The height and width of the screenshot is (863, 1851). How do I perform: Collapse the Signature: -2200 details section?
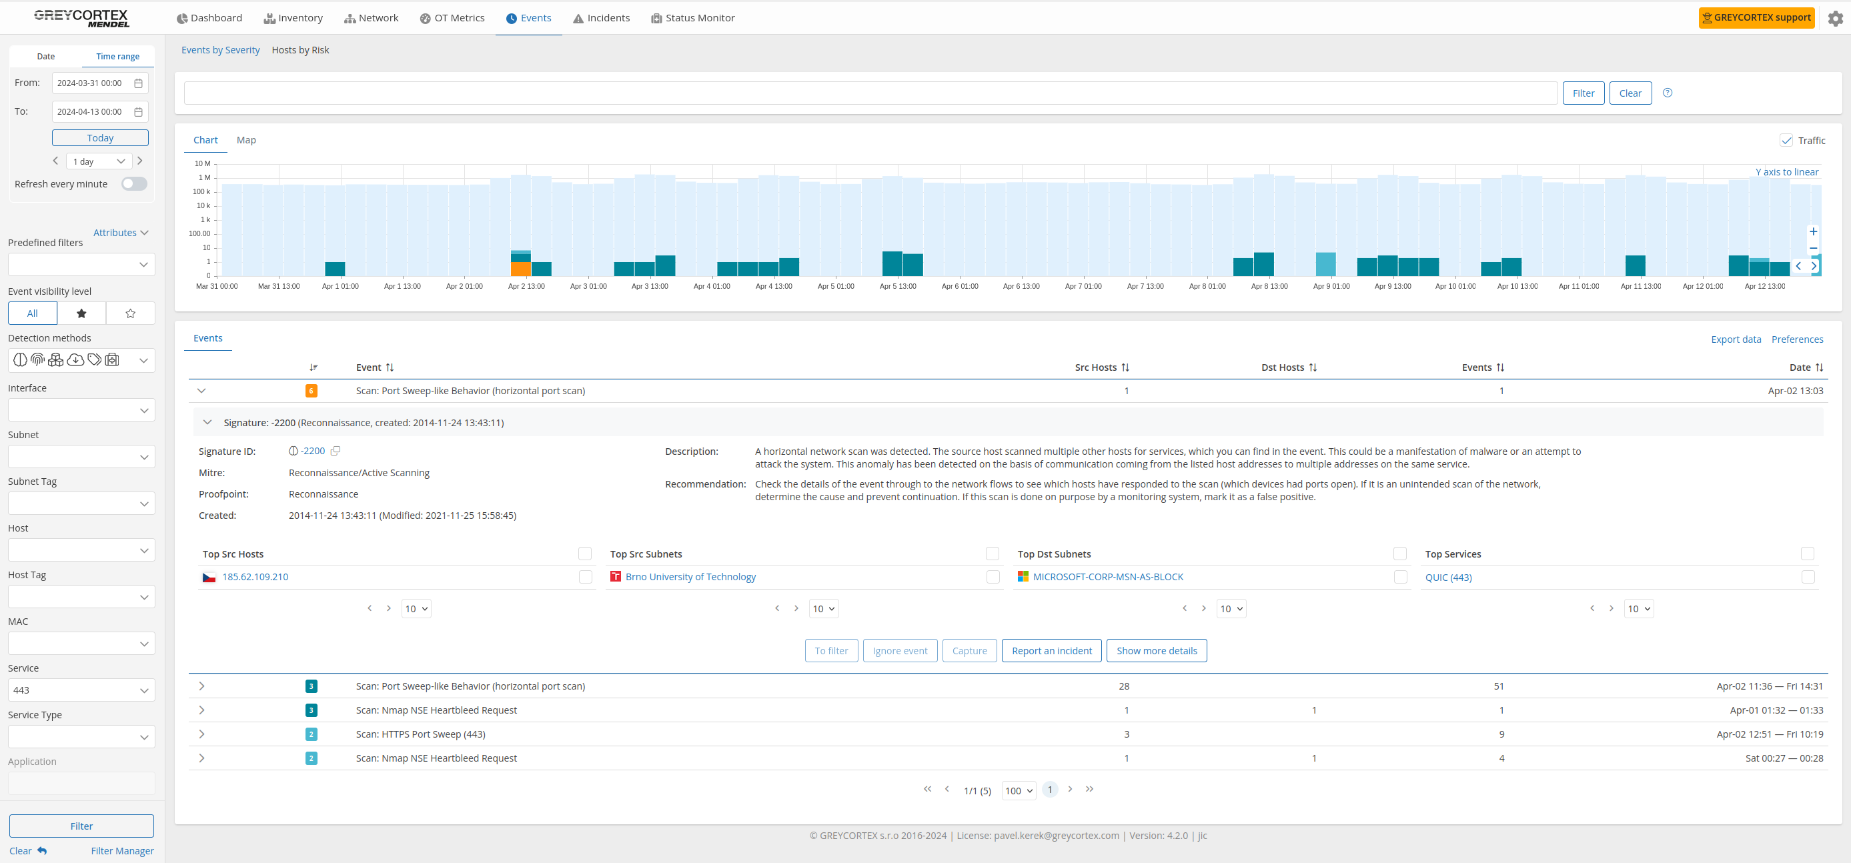pyautogui.click(x=207, y=421)
